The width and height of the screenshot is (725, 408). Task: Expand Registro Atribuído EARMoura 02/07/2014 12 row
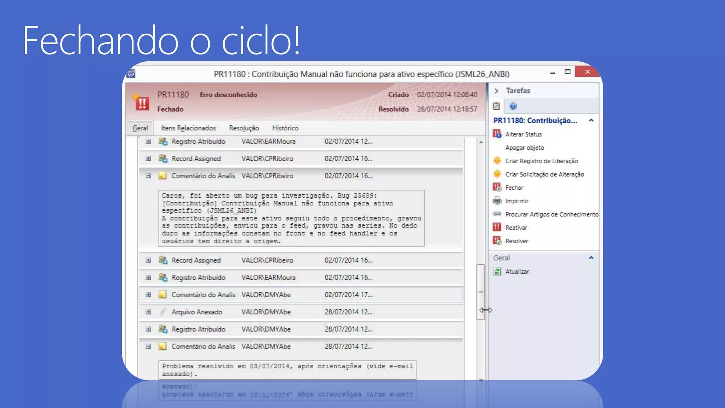[148, 141]
